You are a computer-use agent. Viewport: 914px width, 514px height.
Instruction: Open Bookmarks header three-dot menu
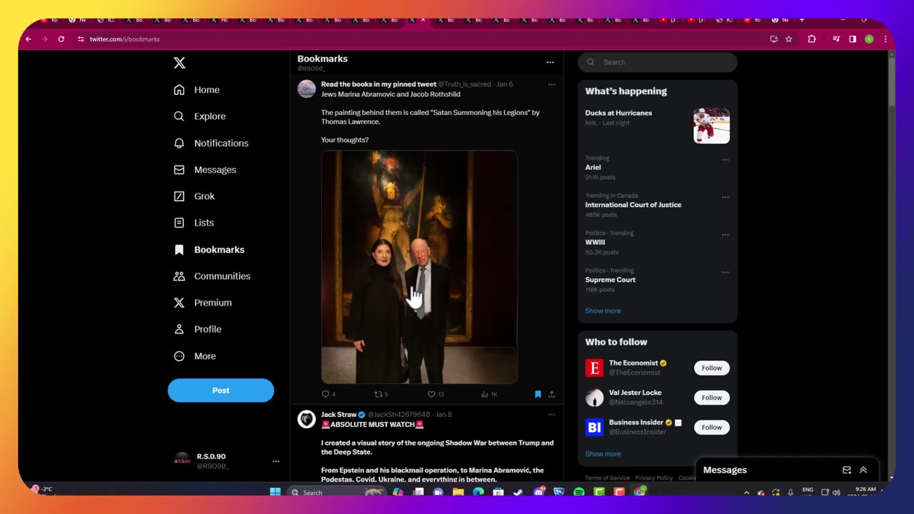[x=550, y=62]
